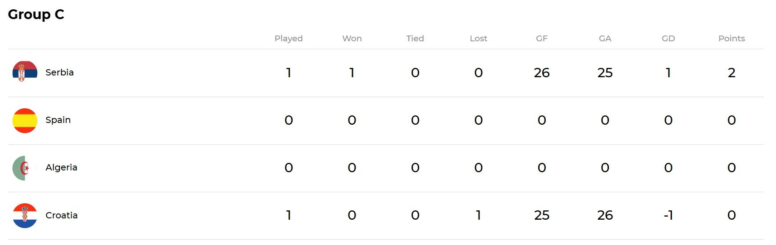Click the Serbia flag icon
The width and height of the screenshot is (776, 245).
(25, 72)
